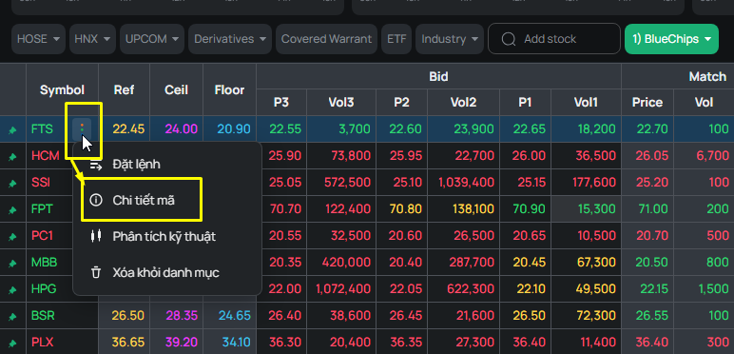
Task: Click the magnifier icon in Add stock box
Action: click(x=509, y=39)
